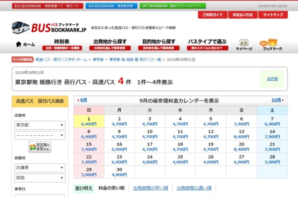Go to the Home icon in navigation

(x=18, y=44)
